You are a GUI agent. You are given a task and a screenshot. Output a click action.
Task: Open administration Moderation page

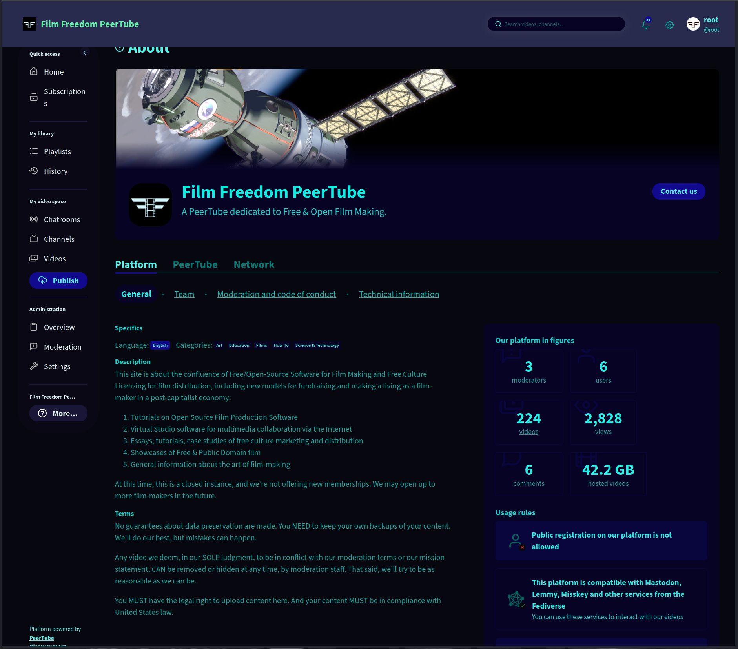(62, 347)
